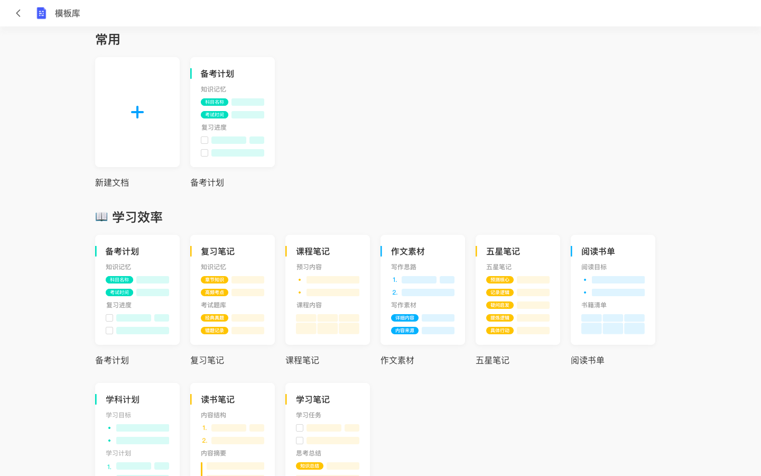Open the 备考计划 template under 常用
This screenshot has width=761, height=476.
pos(233,112)
